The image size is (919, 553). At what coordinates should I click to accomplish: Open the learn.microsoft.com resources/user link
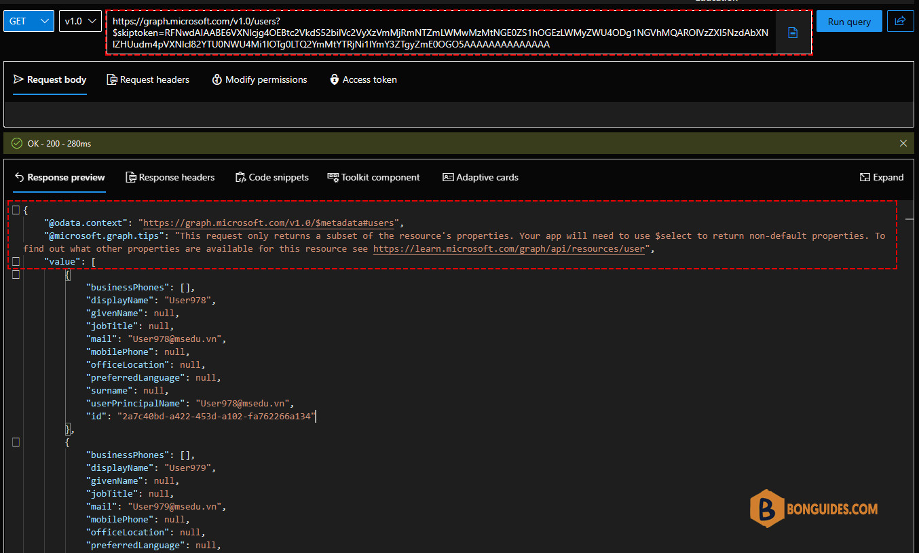click(x=508, y=249)
